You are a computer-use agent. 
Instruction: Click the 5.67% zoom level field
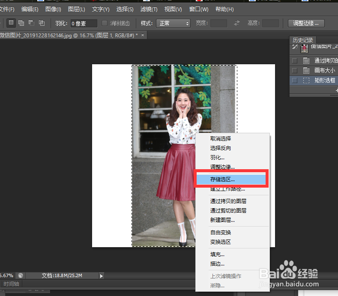click(7, 276)
